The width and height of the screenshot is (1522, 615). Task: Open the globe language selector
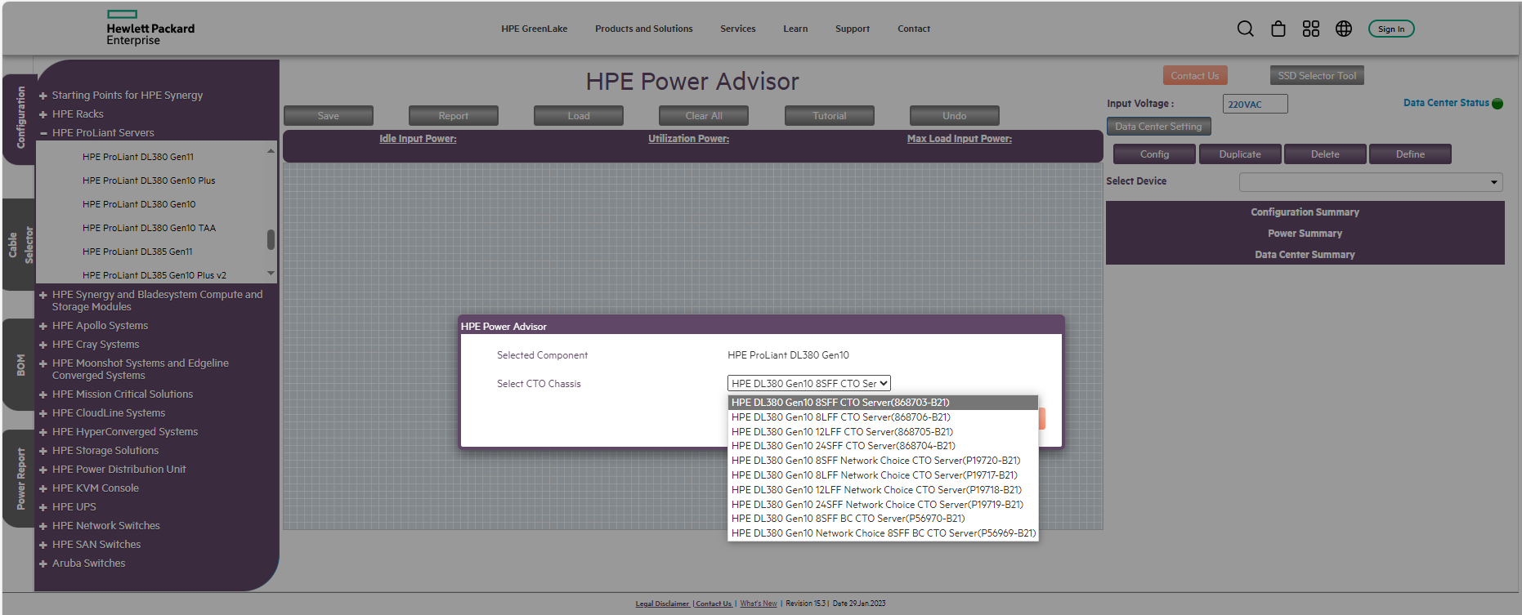1344,29
